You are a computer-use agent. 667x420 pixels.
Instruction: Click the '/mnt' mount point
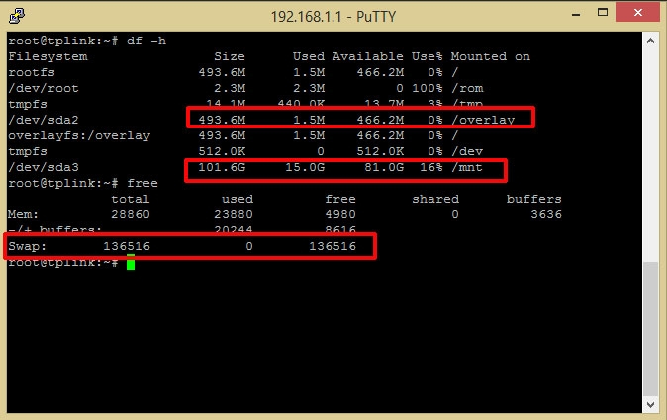(x=467, y=167)
